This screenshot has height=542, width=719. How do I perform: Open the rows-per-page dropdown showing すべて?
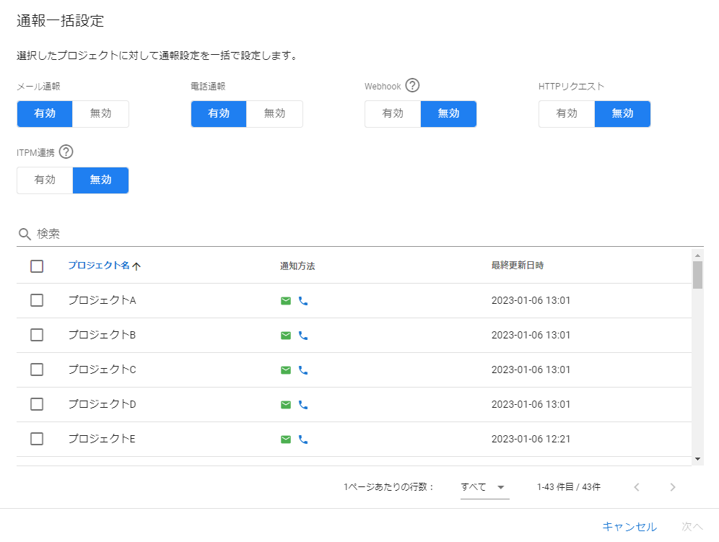[x=484, y=487]
